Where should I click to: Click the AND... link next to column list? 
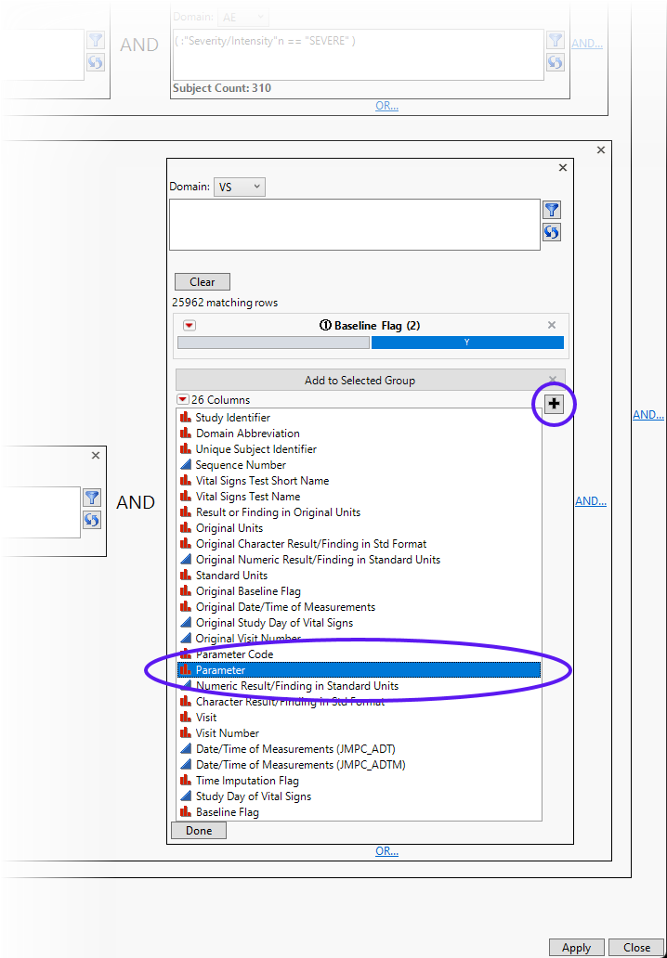(x=591, y=501)
